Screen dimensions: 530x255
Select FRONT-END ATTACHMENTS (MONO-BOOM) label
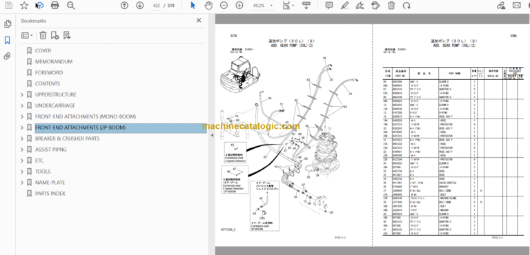click(x=86, y=116)
